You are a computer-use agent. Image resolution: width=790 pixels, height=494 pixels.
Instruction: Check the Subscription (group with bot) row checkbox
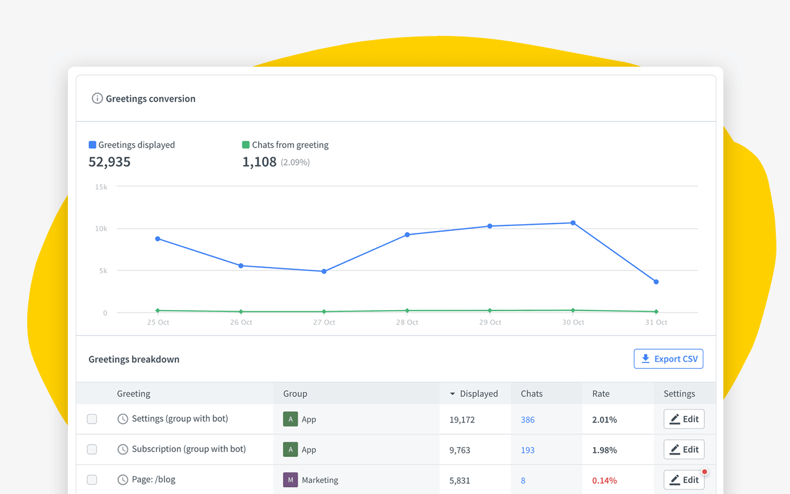coord(92,450)
